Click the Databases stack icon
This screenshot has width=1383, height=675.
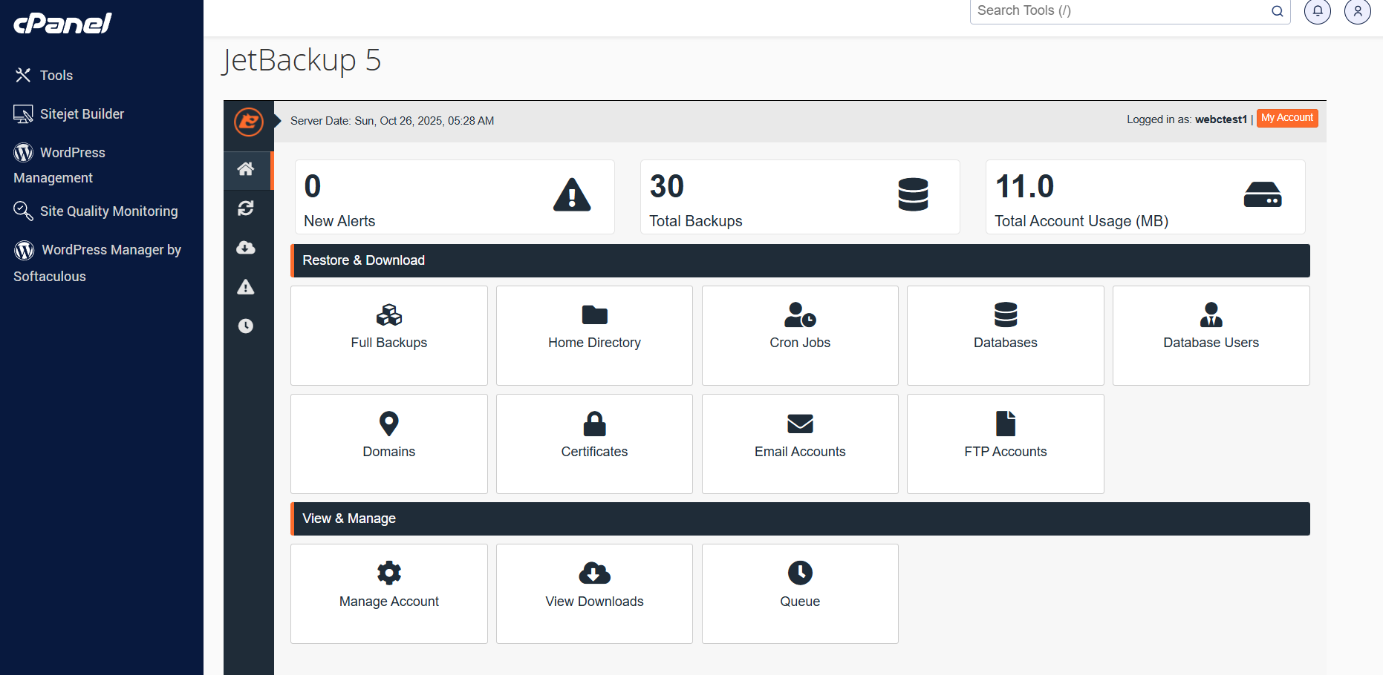1006,315
